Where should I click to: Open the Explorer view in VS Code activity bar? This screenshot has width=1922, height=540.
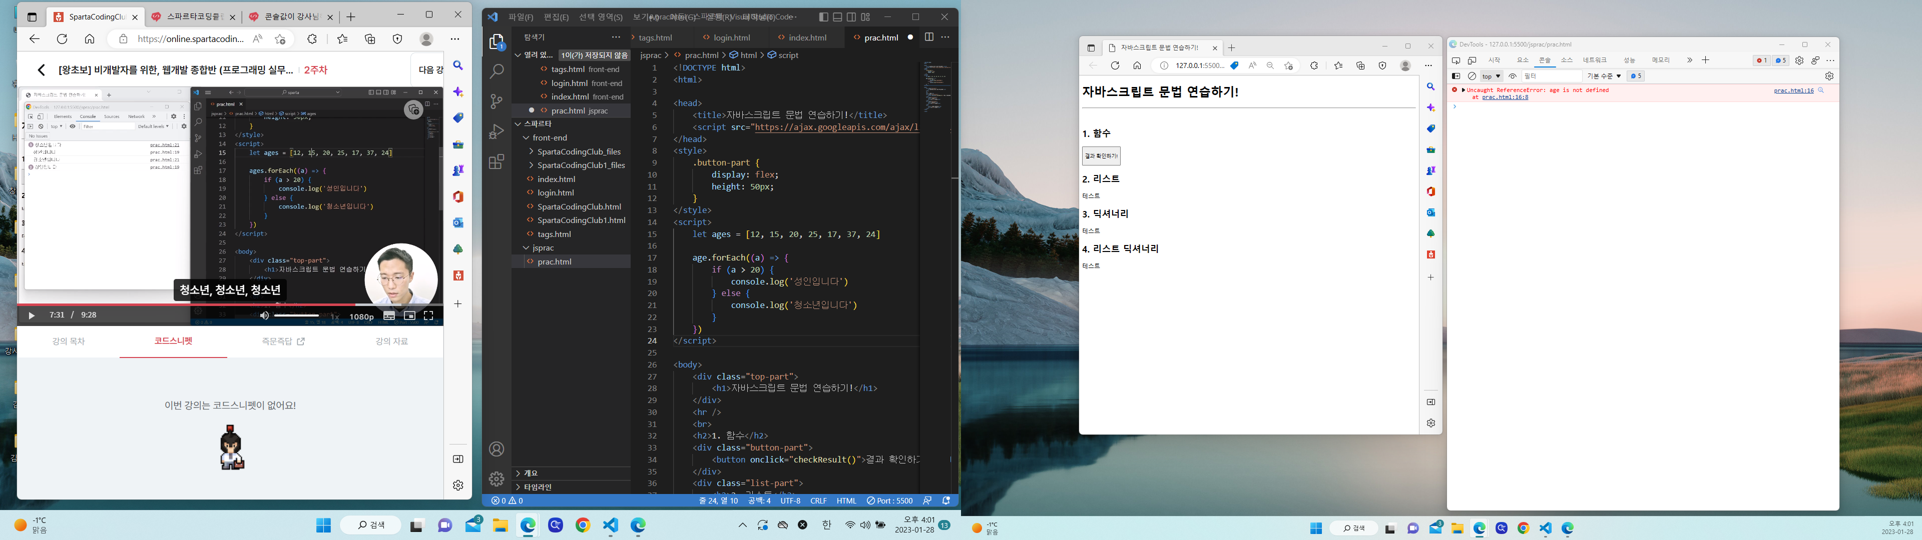(497, 42)
